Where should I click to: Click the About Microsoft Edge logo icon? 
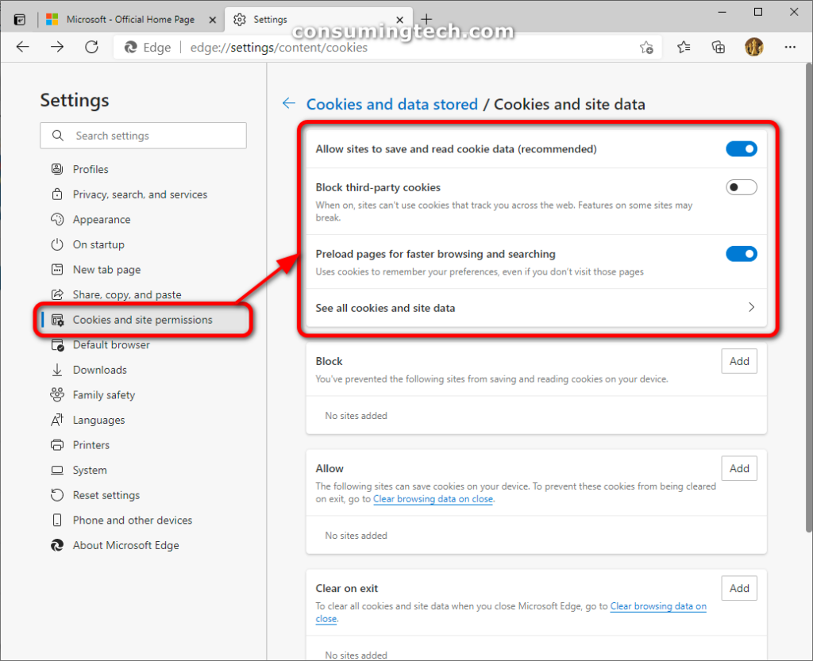(57, 545)
